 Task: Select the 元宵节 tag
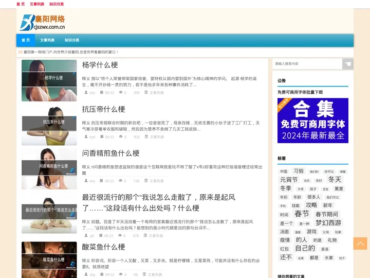[x=289, y=180]
